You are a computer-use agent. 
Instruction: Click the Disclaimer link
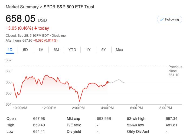[x=59, y=36]
